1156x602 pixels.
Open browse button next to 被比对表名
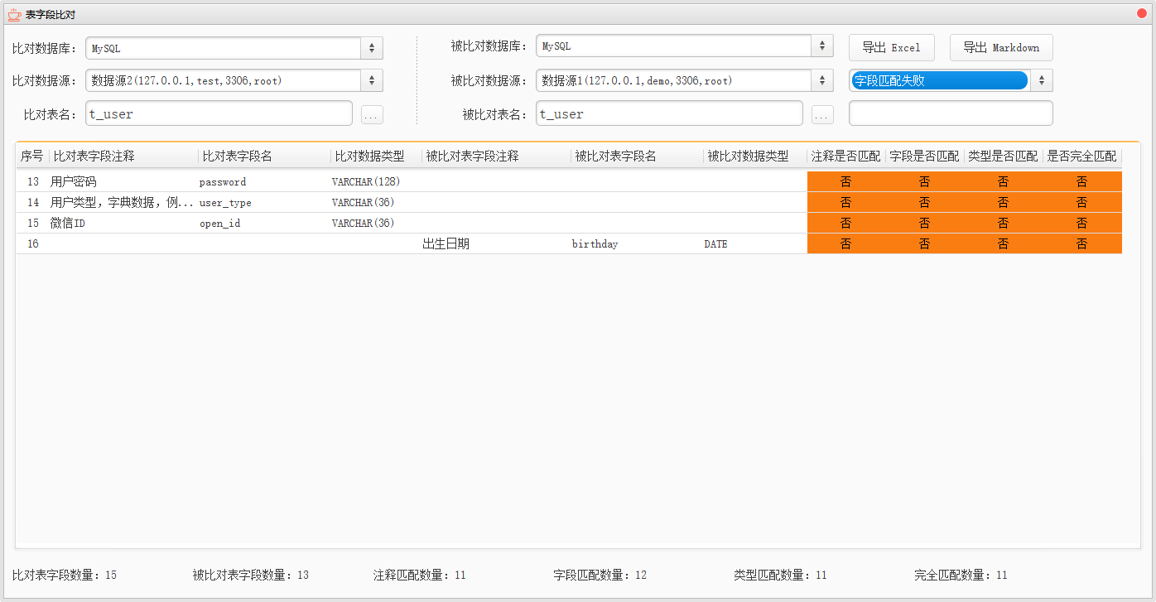coord(822,115)
